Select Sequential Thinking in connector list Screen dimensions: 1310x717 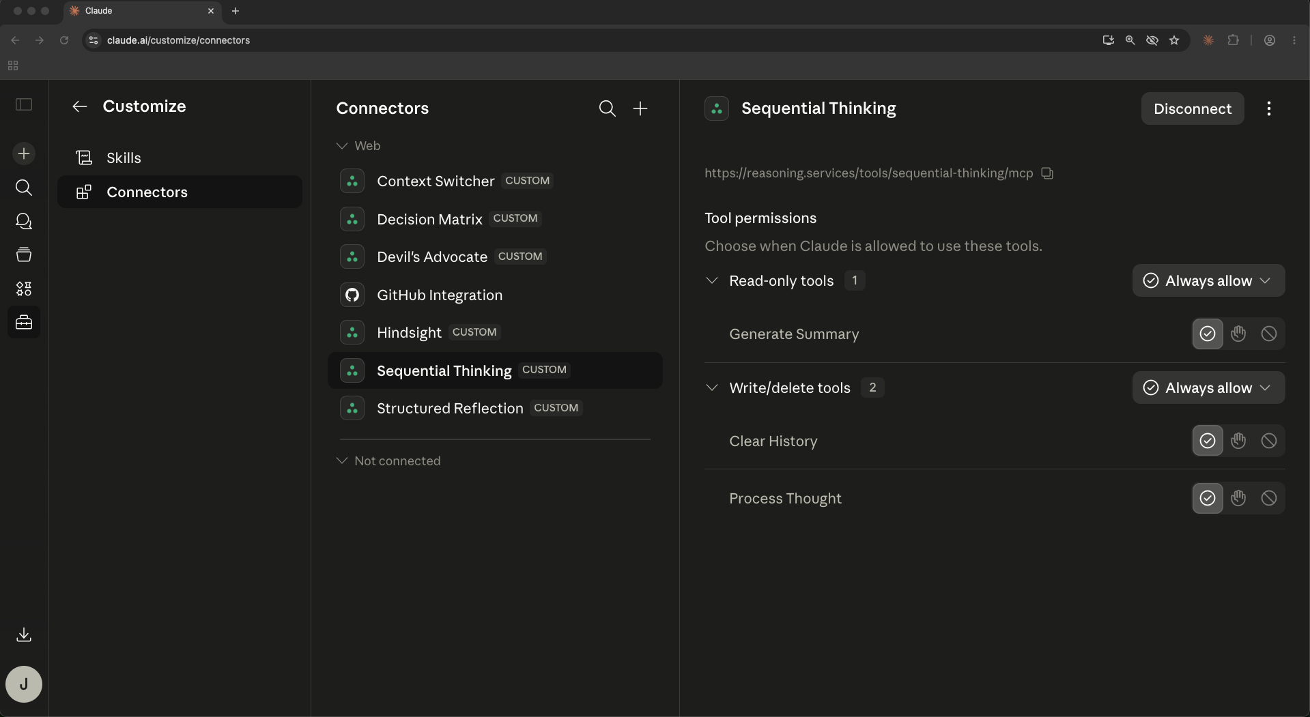(x=495, y=370)
